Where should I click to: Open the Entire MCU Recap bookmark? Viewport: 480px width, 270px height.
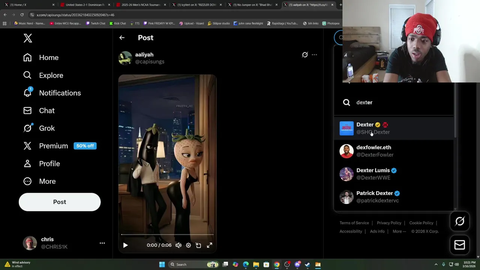(x=65, y=23)
